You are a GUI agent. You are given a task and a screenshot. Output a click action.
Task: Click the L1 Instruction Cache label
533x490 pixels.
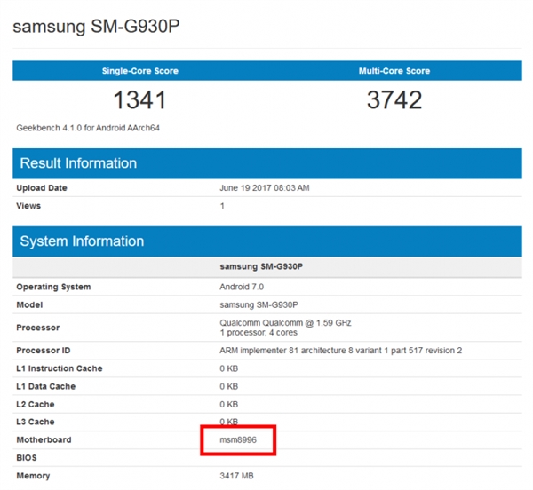pos(60,368)
